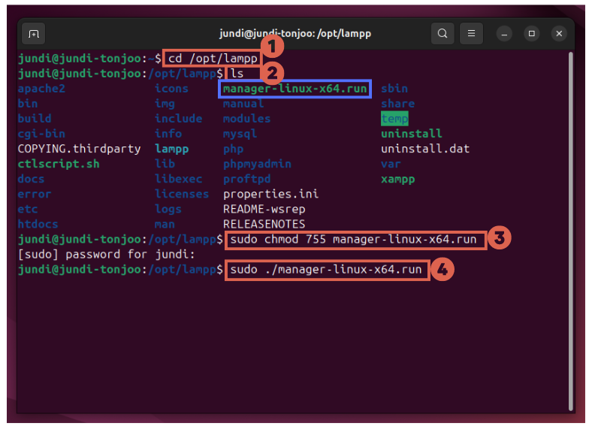The image size is (592, 429).
Task: Click the apache2 directory name
Action: pos(41,89)
